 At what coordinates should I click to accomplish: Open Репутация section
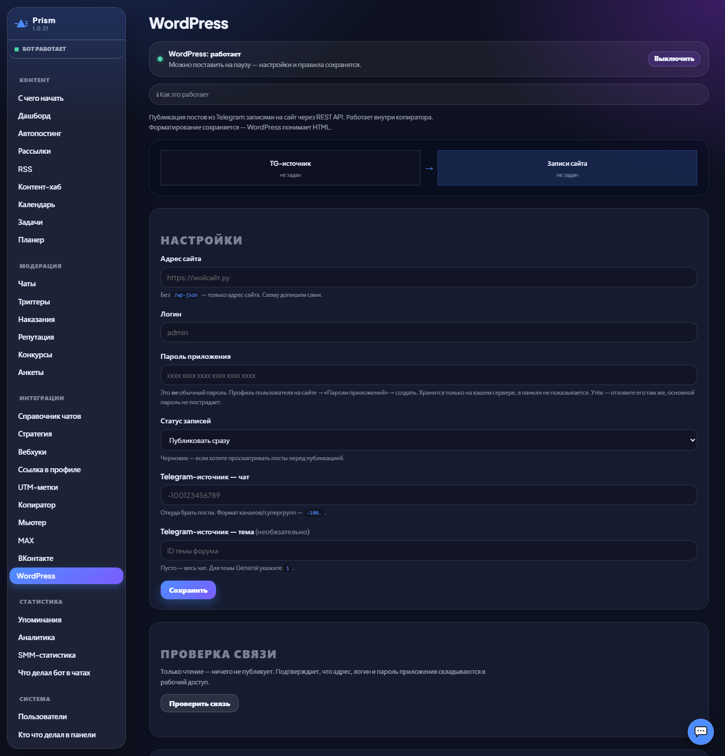(x=36, y=337)
